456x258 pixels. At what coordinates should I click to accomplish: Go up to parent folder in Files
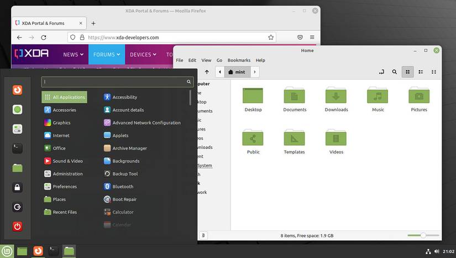tap(207, 72)
